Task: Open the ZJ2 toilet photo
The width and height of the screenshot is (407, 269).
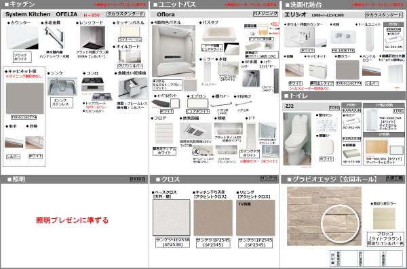Action: point(297,139)
